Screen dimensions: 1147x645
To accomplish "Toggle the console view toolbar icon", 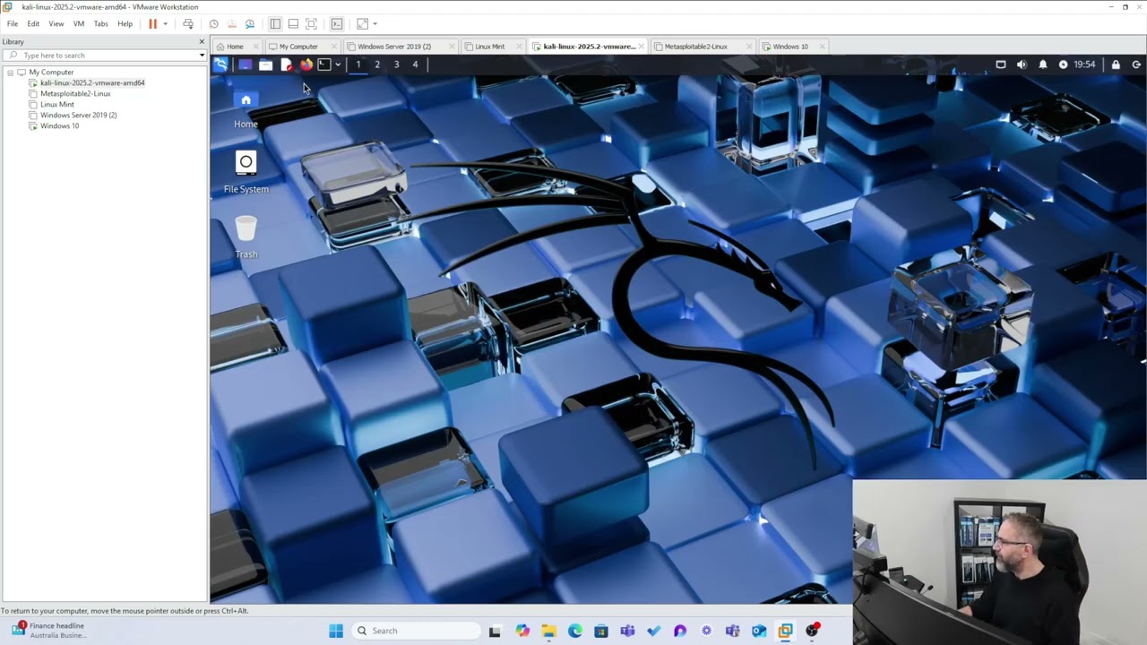I will pyautogui.click(x=337, y=23).
